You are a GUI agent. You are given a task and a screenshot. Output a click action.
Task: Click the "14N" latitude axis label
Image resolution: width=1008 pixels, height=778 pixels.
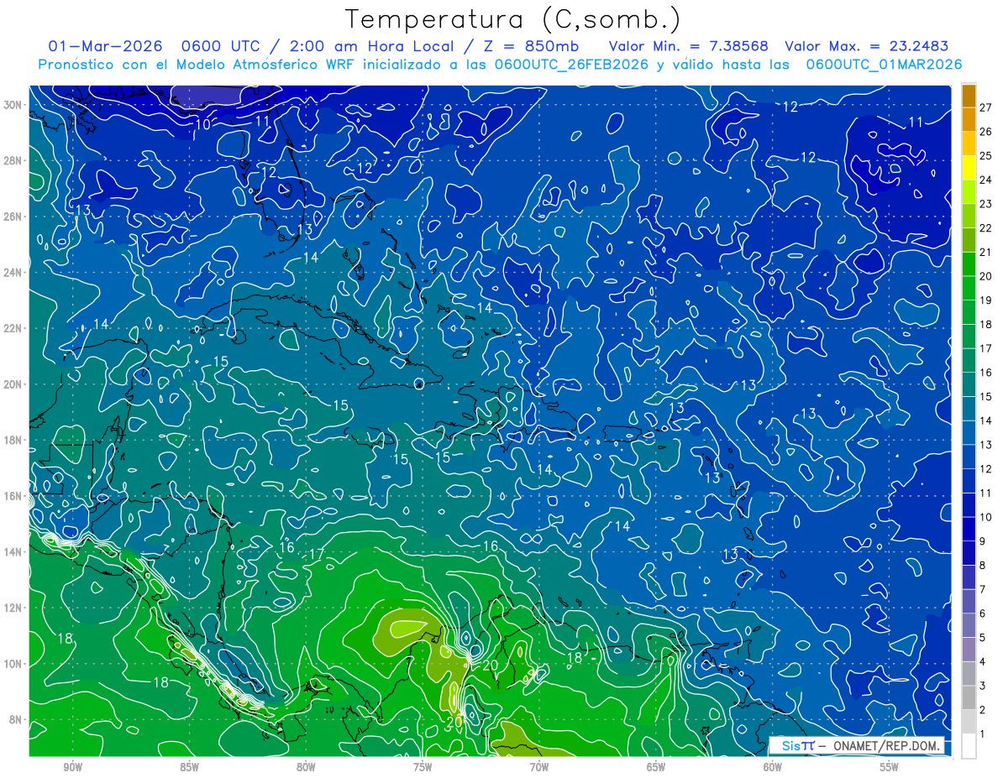pyautogui.click(x=13, y=552)
